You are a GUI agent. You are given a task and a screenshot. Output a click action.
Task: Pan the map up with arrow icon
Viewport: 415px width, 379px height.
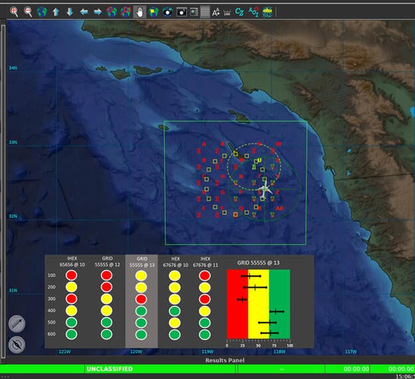56,11
